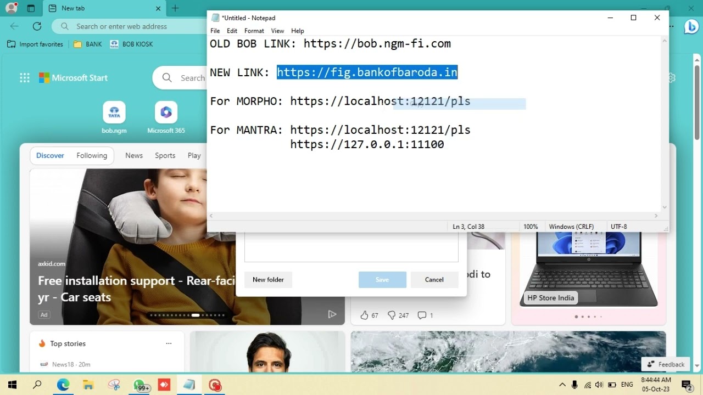Open Import favorites bookmark
This screenshot has width=703, height=395.
(x=35, y=44)
